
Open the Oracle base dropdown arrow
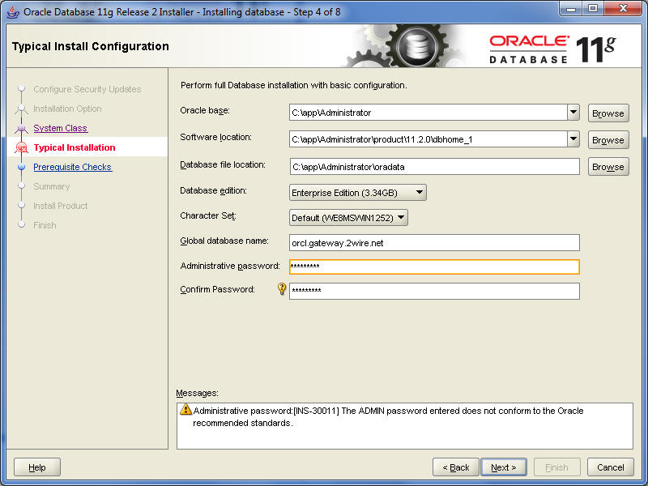573,113
